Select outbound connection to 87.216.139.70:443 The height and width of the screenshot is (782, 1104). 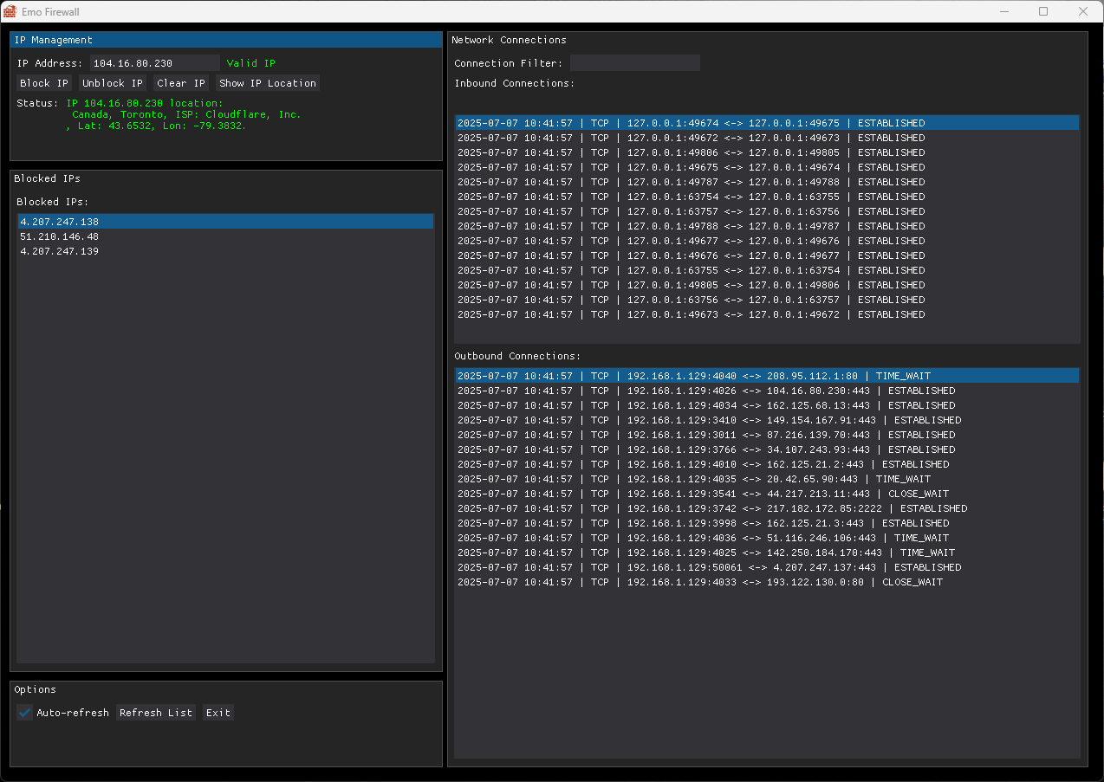(x=767, y=435)
